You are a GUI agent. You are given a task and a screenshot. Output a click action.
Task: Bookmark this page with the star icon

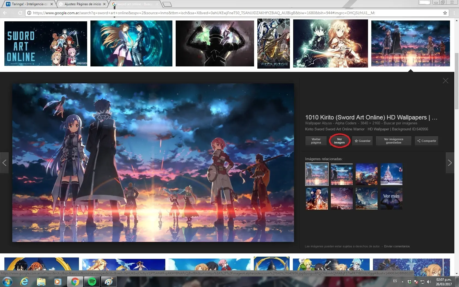tap(445, 13)
